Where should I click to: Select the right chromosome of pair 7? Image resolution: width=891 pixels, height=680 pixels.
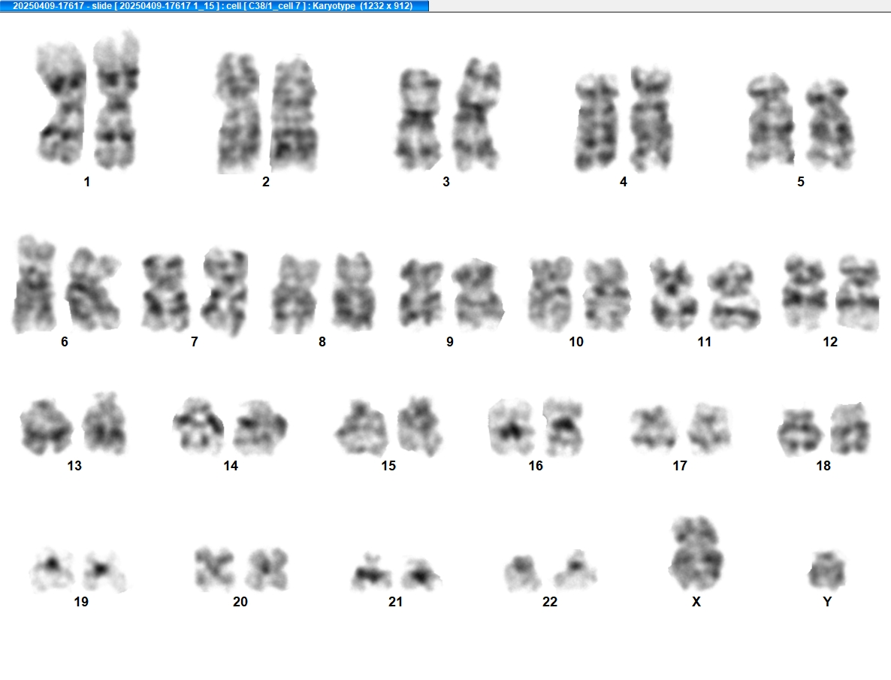[225, 291]
